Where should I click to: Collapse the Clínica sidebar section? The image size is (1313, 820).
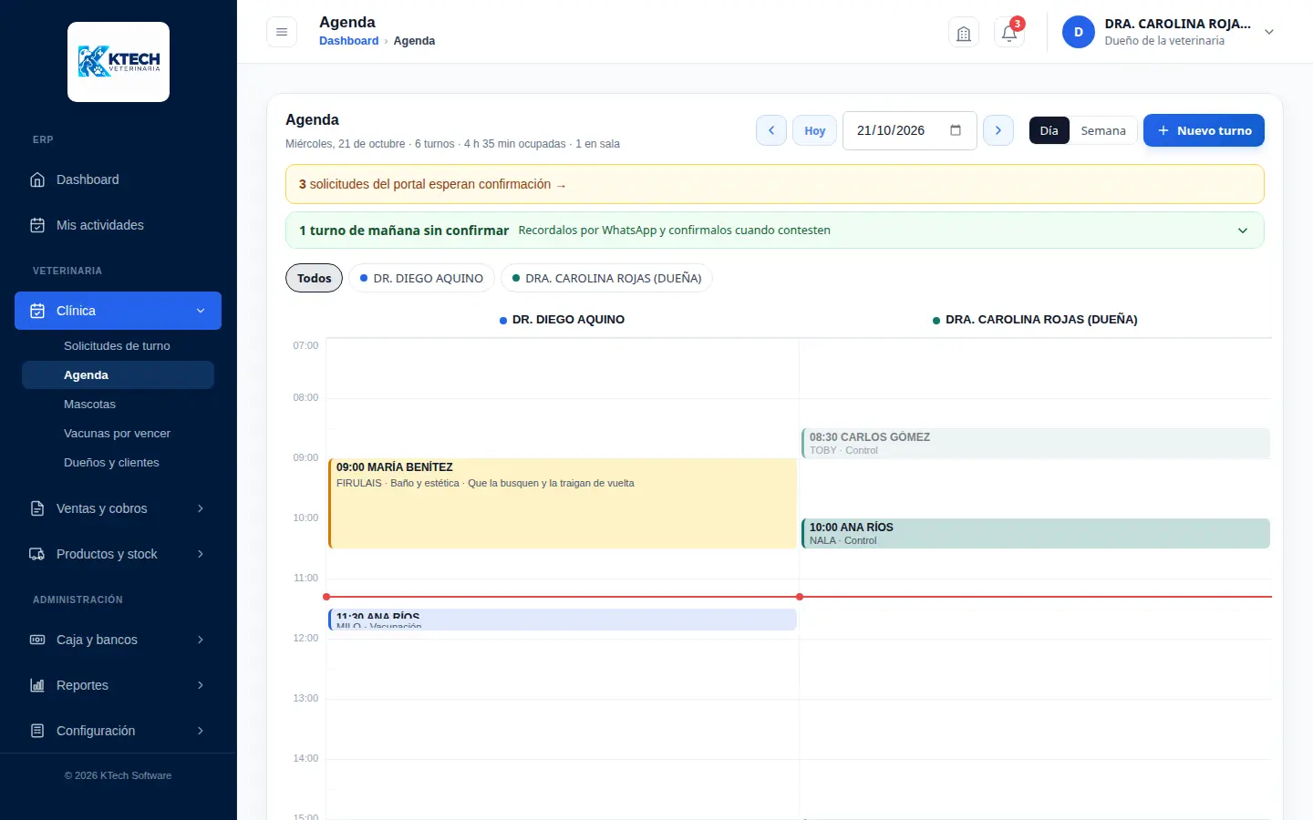pyautogui.click(x=201, y=311)
